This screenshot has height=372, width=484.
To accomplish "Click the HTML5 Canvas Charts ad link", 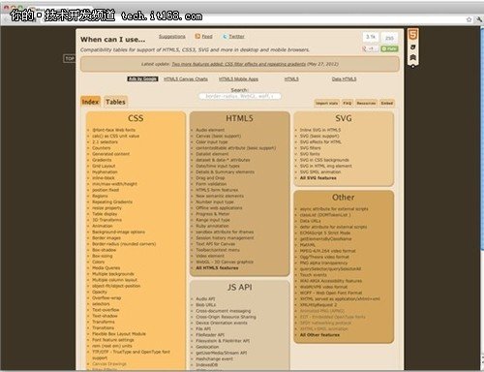I will pyautogui.click(x=186, y=78).
